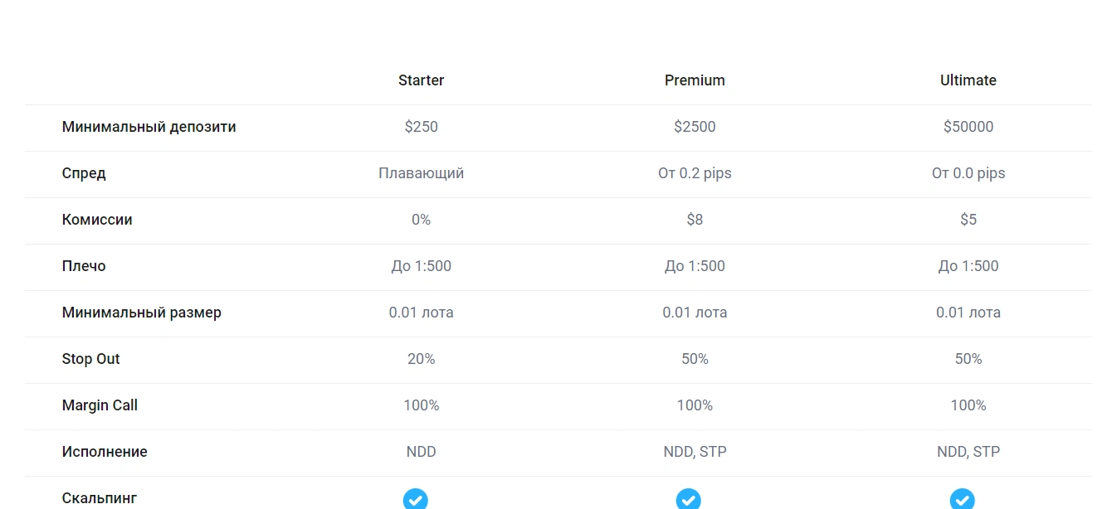
Task: Click the Stop Out row label
Action: click(x=91, y=359)
